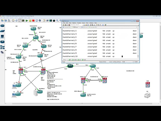Select USCA-fileserv2 router node
Viewport: 161px width, 121px height.
click(83, 95)
